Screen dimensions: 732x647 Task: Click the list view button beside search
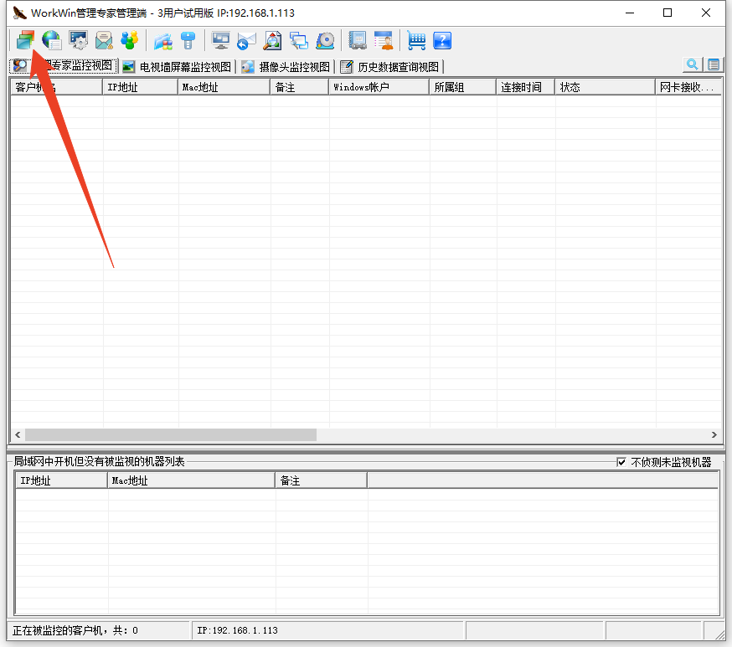click(713, 65)
